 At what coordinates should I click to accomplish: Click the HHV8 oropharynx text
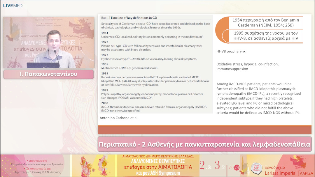[x=231, y=51]
